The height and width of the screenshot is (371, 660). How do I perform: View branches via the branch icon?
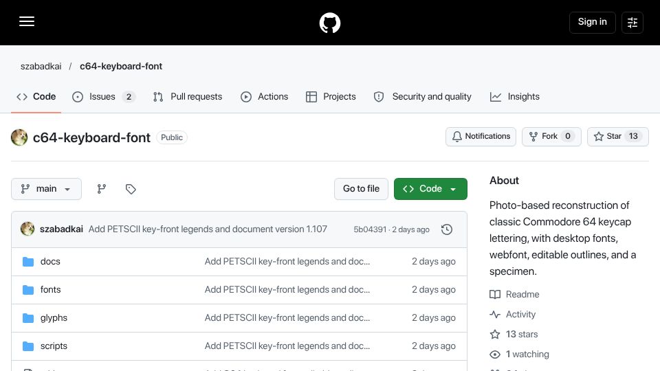[x=102, y=189]
